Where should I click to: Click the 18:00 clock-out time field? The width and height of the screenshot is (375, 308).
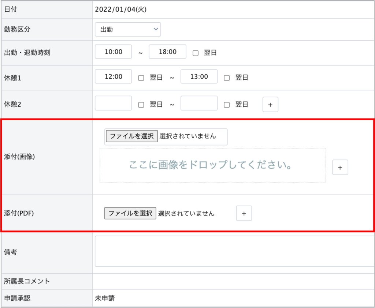167,52
